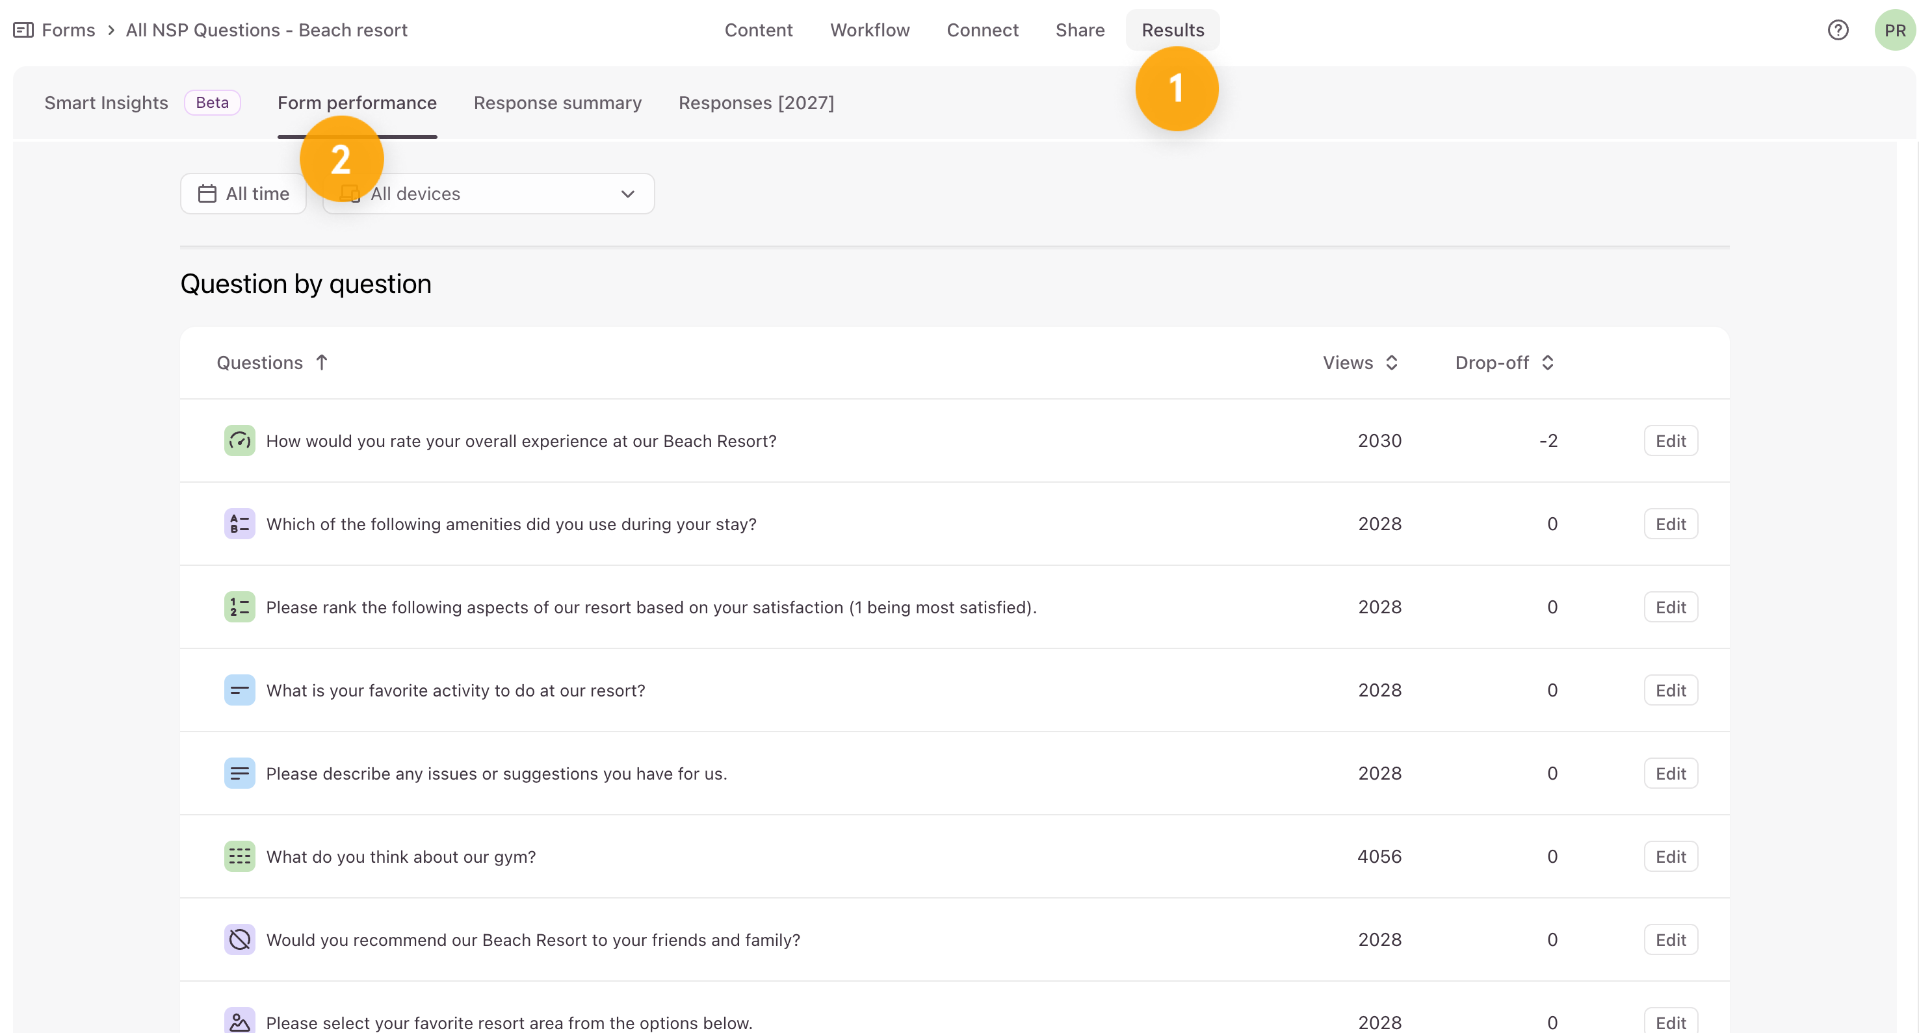This screenshot has width=1919, height=1033.
Task: Select the Form performance tab
Action: pos(357,103)
